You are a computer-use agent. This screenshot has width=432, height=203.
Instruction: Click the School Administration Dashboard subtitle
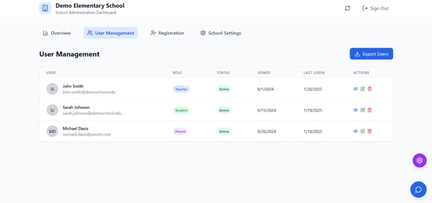pyautogui.click(x=86, y=12)
